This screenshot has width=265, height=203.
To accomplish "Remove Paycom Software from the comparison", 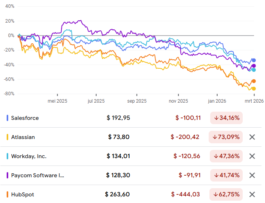I will pos(252,175).
